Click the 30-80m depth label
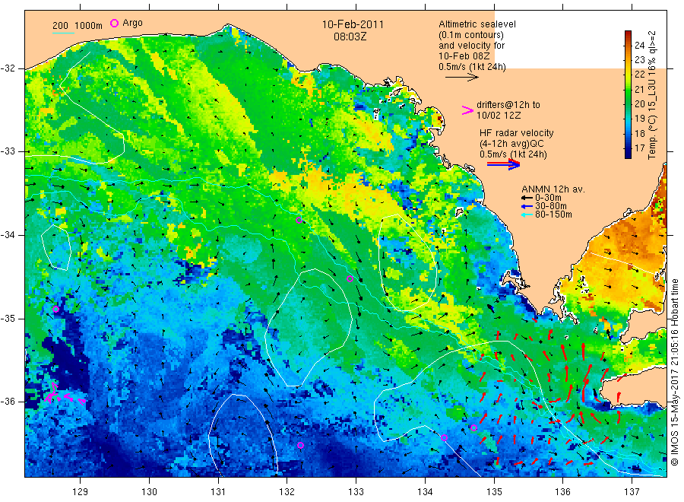This screenshot has width=684, height=502. pos(551,206)
